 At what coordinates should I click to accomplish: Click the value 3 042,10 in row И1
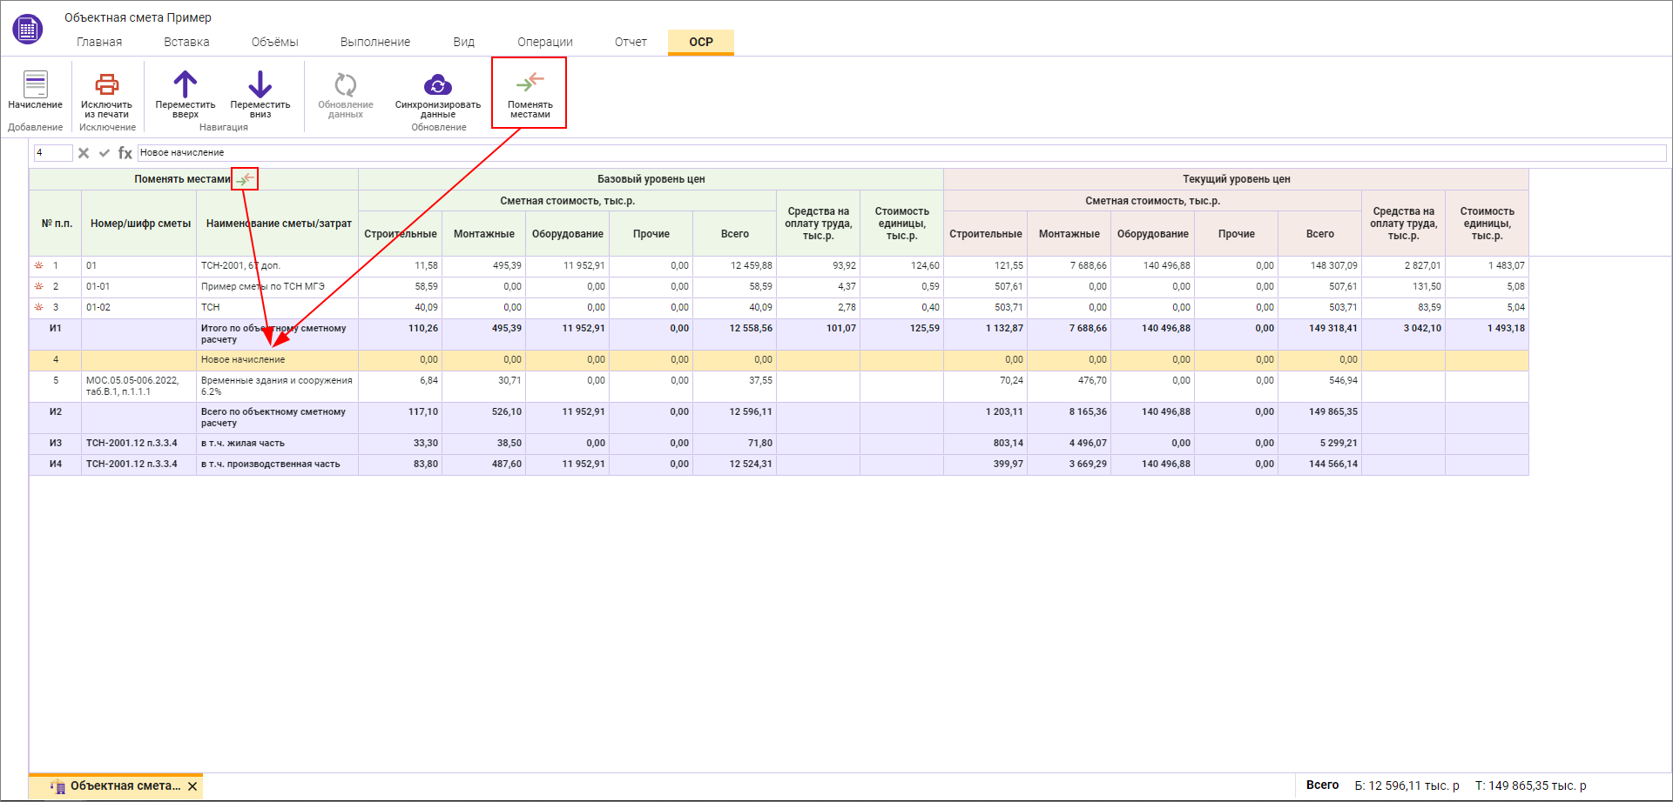click(x=1421, y=328)
